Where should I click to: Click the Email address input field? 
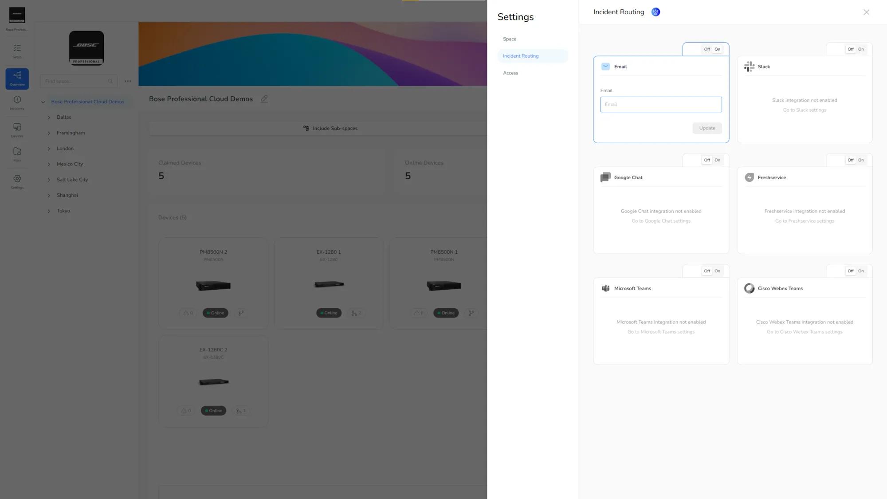pos(661,105)
